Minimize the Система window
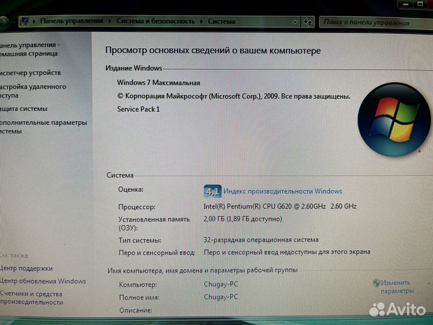Viewport: 433px width, 325px height. point(406,4)
